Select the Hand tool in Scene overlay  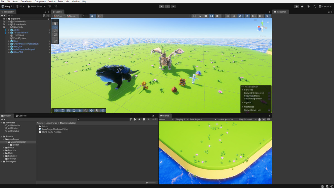click(55, 23)
